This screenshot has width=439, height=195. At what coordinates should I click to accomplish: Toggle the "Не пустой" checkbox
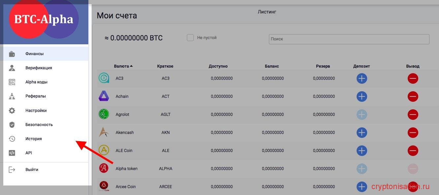click(x=190, y=38)
